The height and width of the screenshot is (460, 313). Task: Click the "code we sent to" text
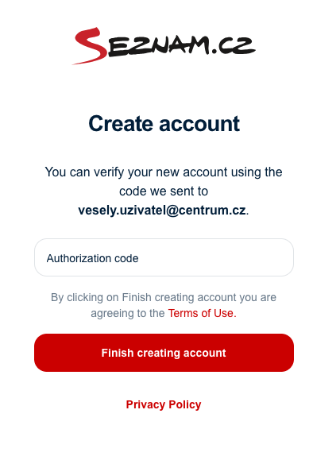tap(164, 191)
